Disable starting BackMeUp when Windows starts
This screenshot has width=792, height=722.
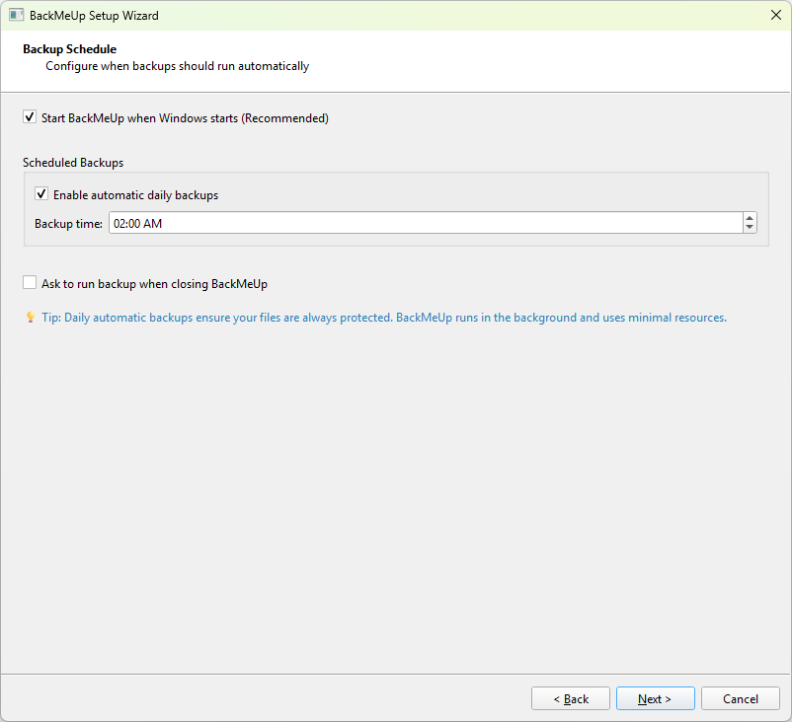click(30, 116)
